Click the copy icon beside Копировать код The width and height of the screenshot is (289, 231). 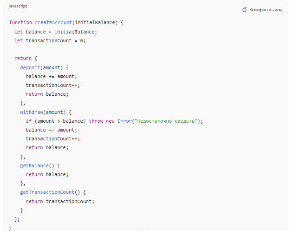[x=245, y=10]
